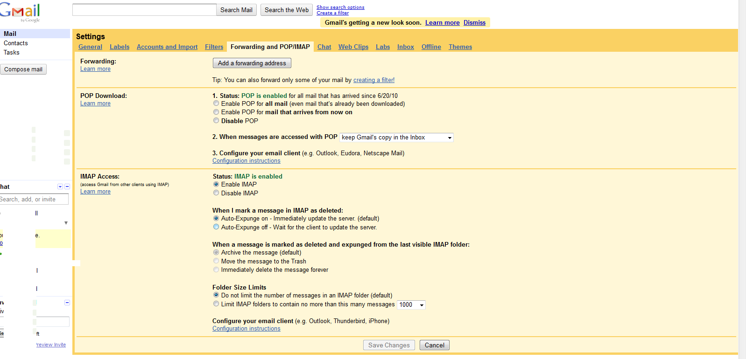The height and width of the screenshot is (359, 746).
Task: Select Limit IMAP folders option
Action: [x=216, y=304]
